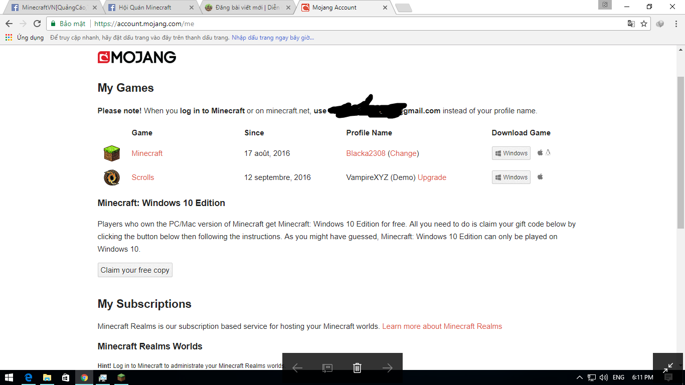The height and width of the screenshot is (385, 685).
Task: Click the trash delete icon in the overlay
Action: [x=357, y=368]
